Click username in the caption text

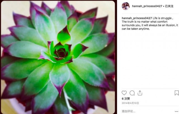137,18
